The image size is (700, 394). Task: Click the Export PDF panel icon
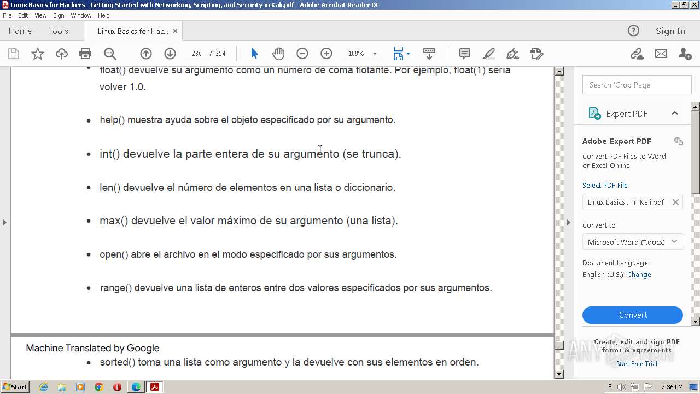(594, 113)
